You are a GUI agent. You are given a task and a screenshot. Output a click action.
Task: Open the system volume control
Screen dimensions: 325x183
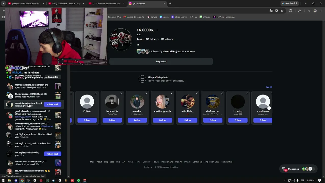(x=294, y=180)
